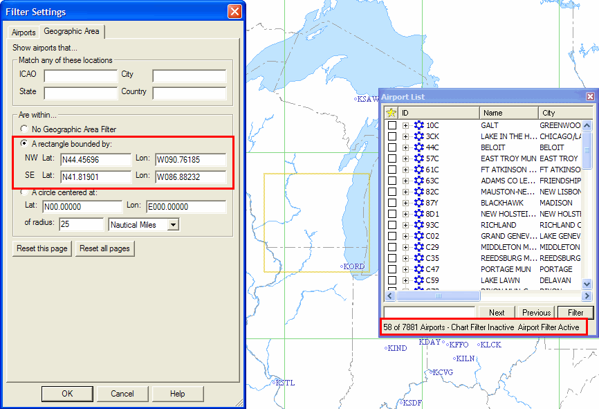Expand the 44C airport tree row
This screenshot has width=599, height=409.
[x=405, y=147]
